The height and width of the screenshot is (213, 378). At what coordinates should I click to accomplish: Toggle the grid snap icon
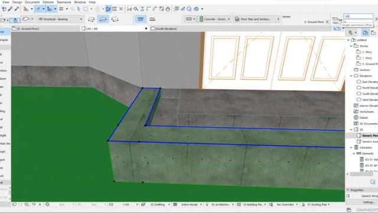(x=61, y=9)
